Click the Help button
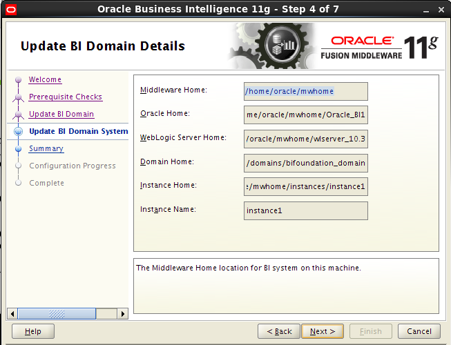This screenshot has height=345, width=451. [33, 331]
